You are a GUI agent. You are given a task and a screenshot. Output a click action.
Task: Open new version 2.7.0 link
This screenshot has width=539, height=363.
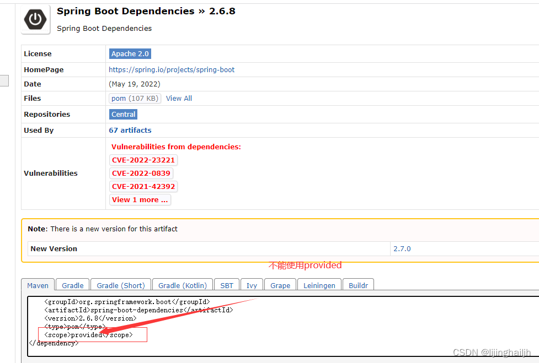402,249
